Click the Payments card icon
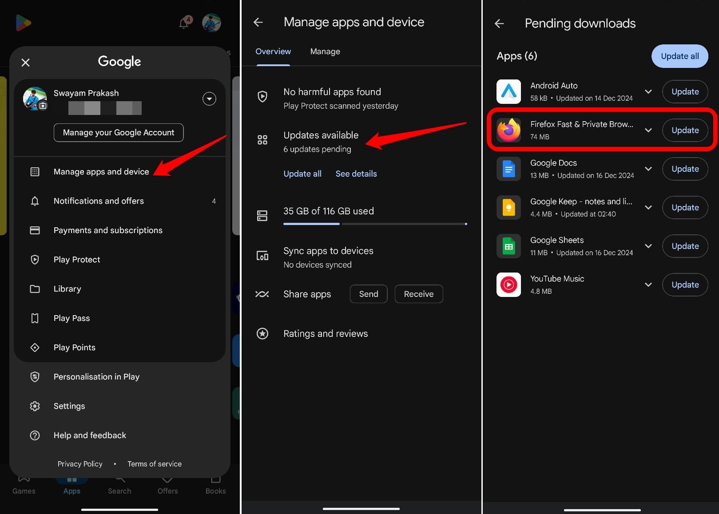The width and height of the screenshot is (719, 514). coord(35,230)
